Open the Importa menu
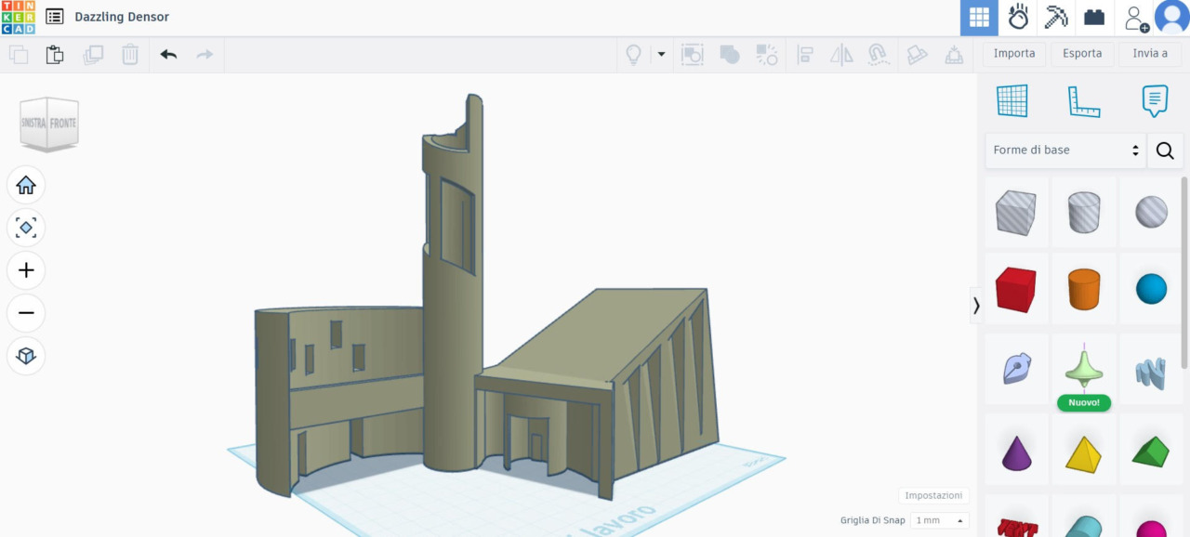This screenshot has height=537, width=1190. pos(1013,54)
